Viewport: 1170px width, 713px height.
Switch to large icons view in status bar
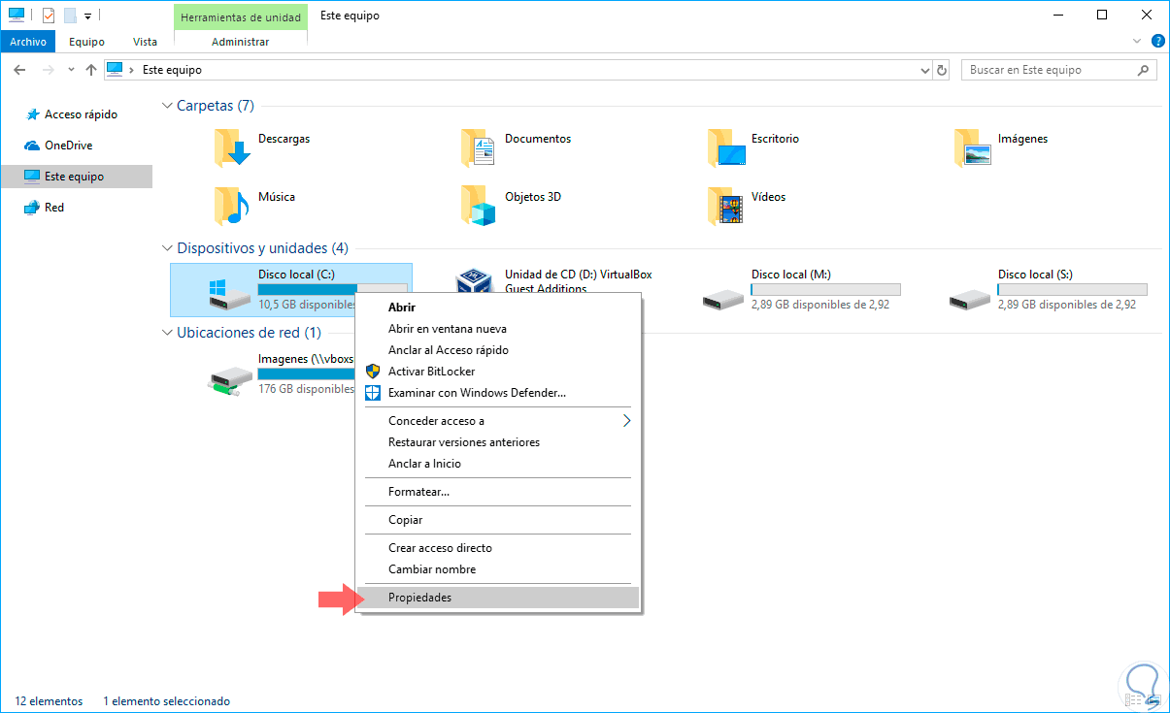coord(1156,701)
